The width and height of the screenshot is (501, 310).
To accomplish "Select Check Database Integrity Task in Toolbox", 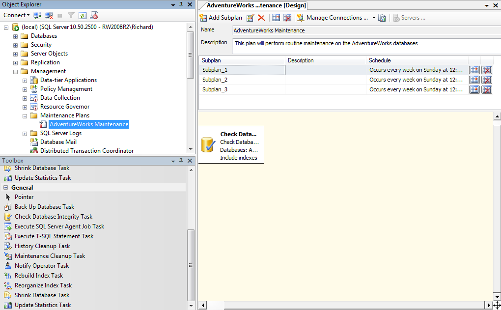I will [x=54, y=217].
